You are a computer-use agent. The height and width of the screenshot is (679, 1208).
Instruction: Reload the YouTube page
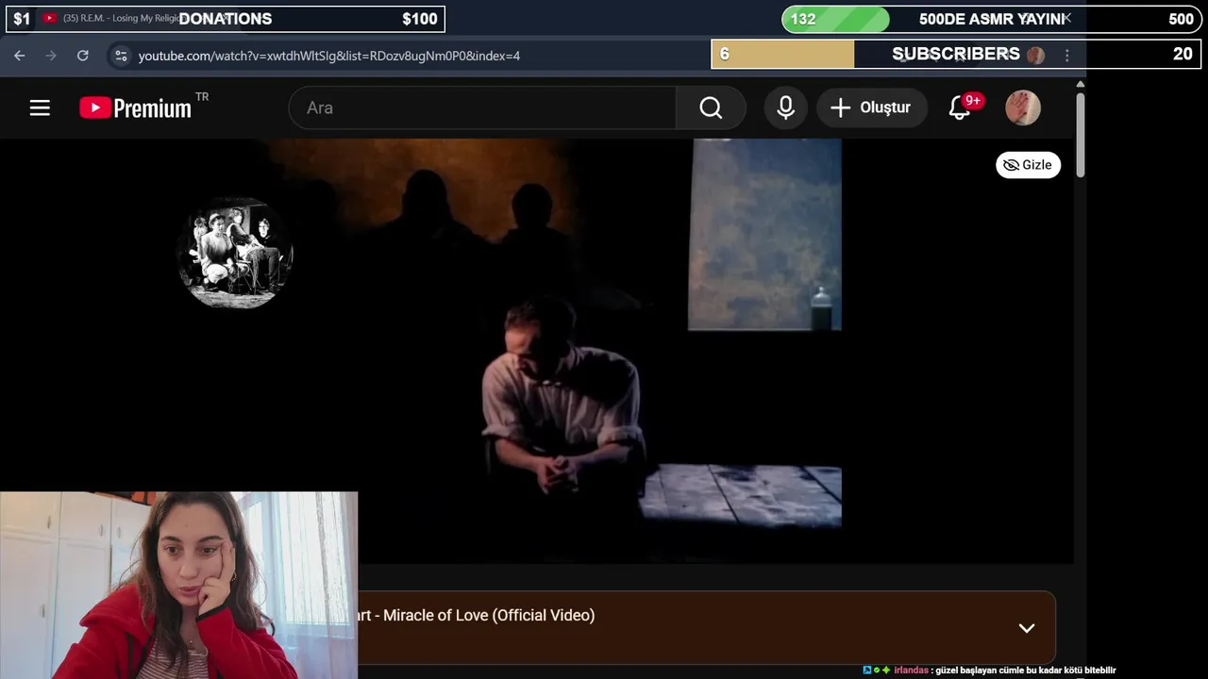point(83,56)
